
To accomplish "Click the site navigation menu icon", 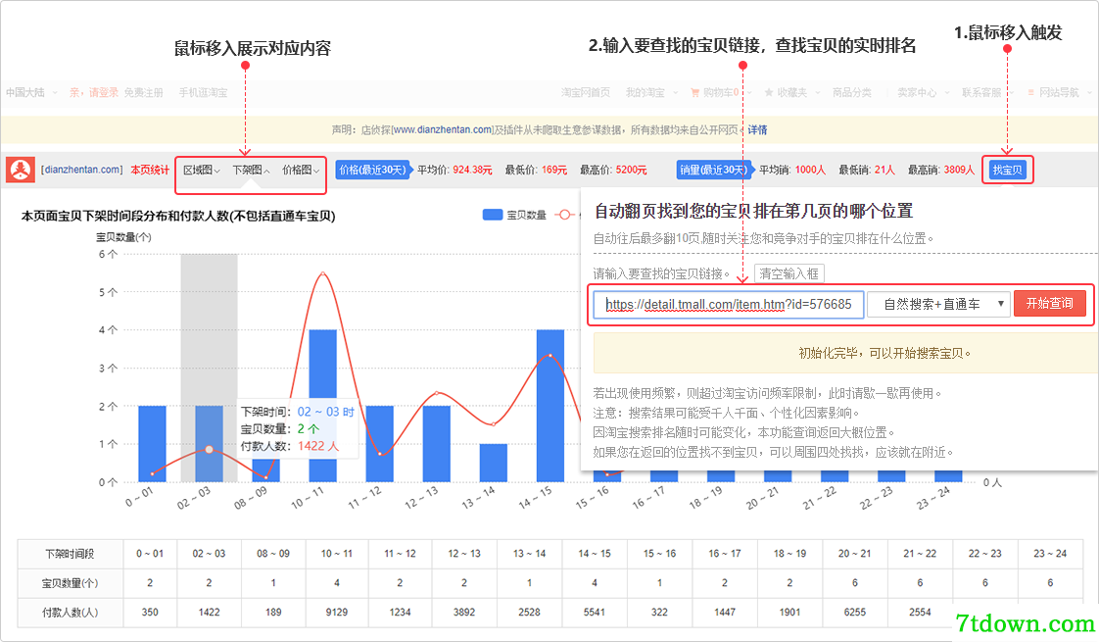I will 1030,92.
